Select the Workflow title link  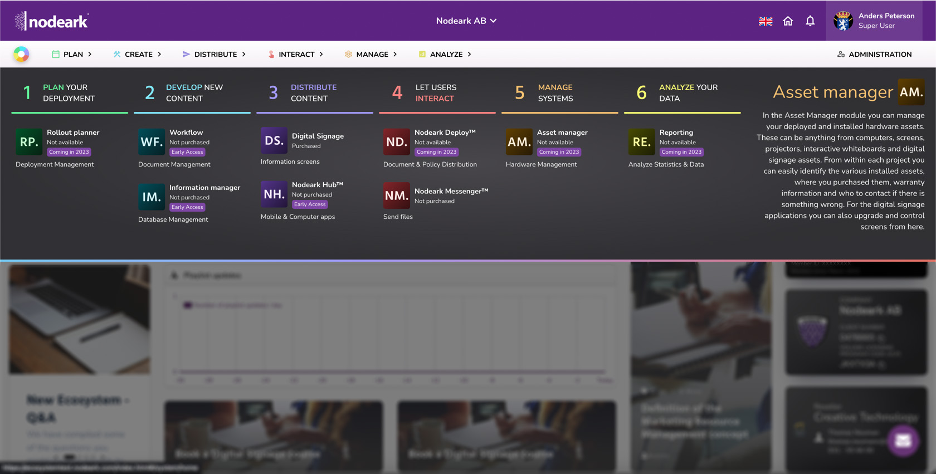pos(186,132)
